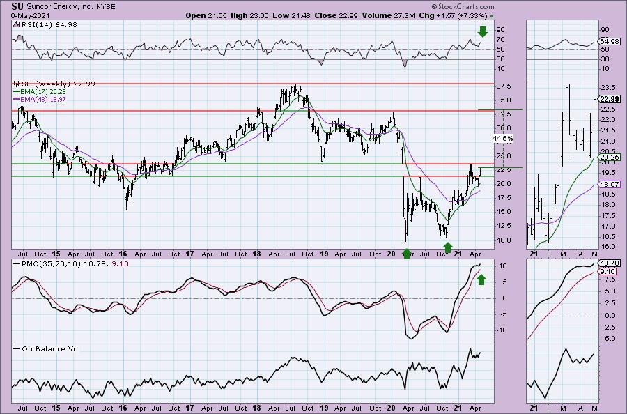This screenshot has height=414, width=627.
Task: Click the Close 22.99 value in header
Action: coord(336,15)
